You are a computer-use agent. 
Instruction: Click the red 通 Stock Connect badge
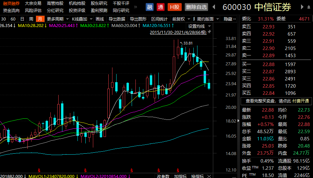[x=160, y=7]
